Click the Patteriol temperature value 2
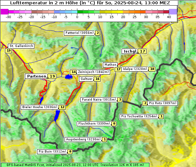The height and width of the screenshot is (167, 196). [97, 33]
